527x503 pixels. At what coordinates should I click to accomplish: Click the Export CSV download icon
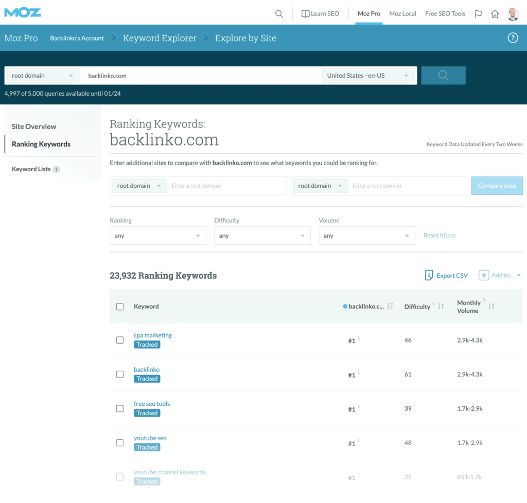click(x=429, y=275)
